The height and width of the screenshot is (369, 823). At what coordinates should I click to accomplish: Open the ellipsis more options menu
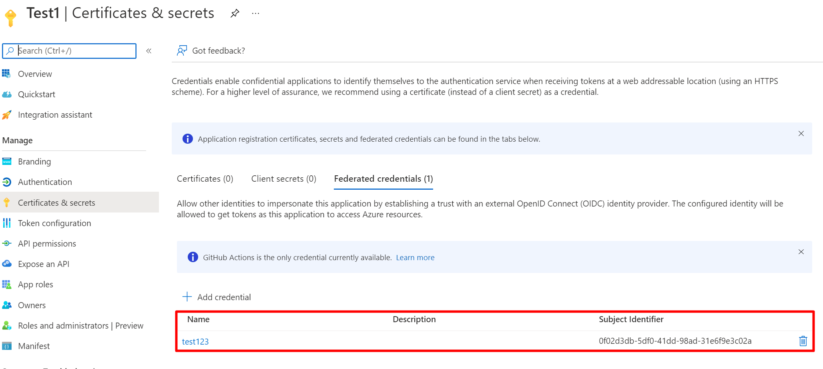pos(255,13)
